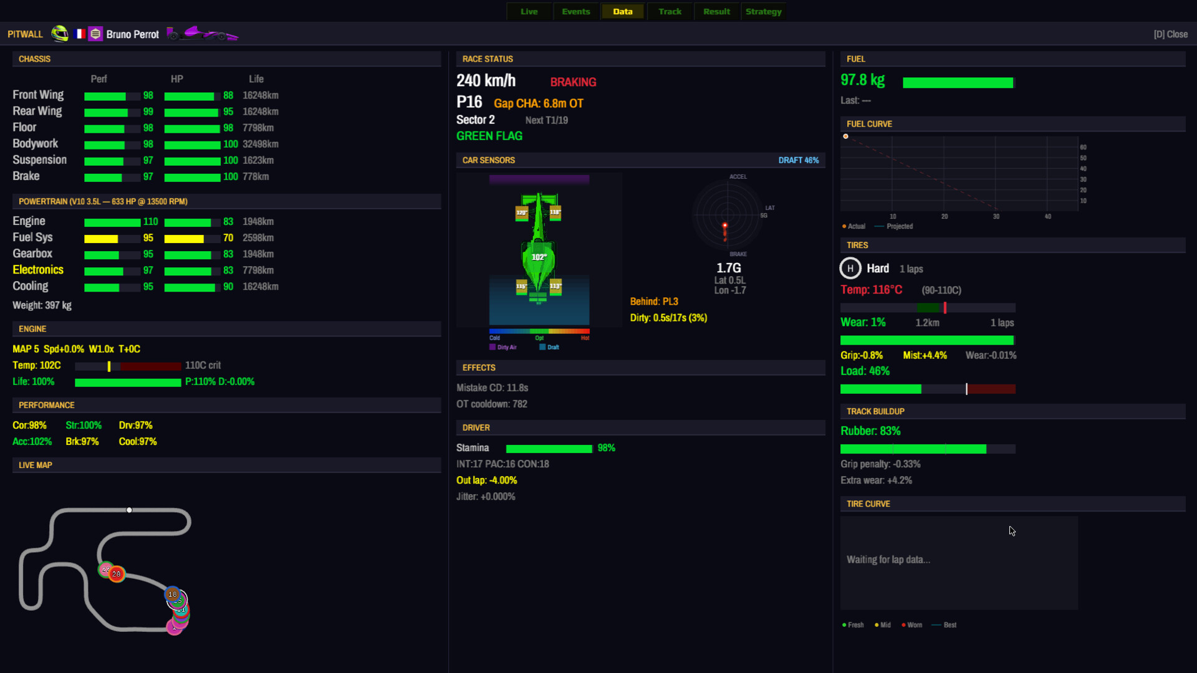The image size is (1197, 673).
Task: Click the Fuel Sys yellow HP bar
Action: (x=192, y=239)
